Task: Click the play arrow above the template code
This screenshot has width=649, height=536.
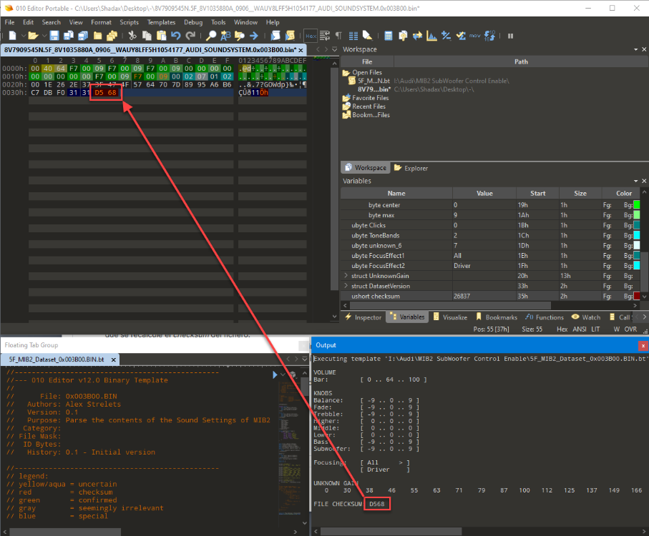Action: (275, 374)
